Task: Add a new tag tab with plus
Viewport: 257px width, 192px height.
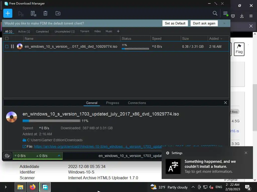Action: click(x=118, y=31)
